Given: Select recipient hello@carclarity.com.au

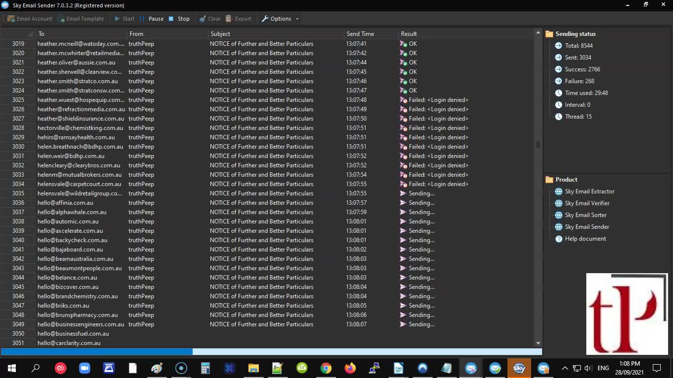Looking at the screenshot, I should click(69, 343).
